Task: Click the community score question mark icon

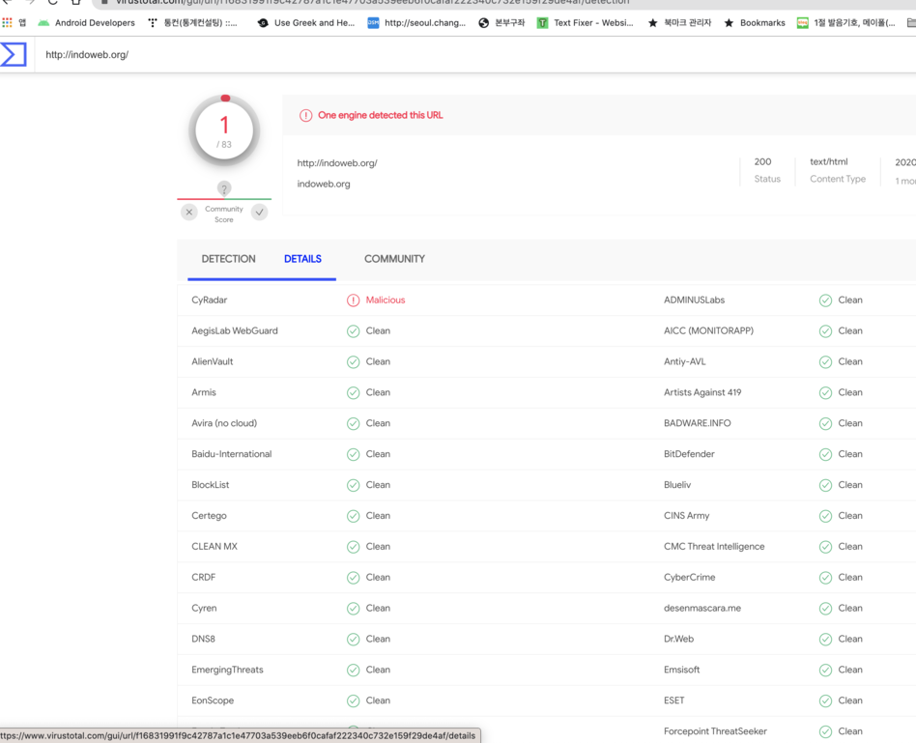Action: [x=224, y=189]
